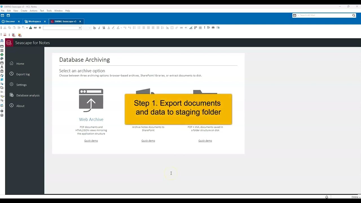Open the Help menu
This screenshot has height=203, width=361.
[68, 11]
